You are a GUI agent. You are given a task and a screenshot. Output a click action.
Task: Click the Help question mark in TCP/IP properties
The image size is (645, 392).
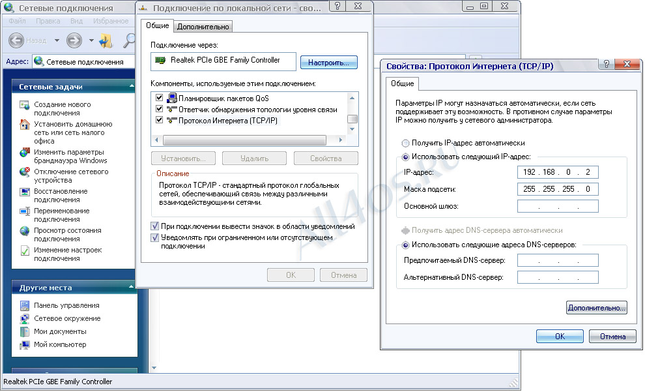(x=606, y=64)
